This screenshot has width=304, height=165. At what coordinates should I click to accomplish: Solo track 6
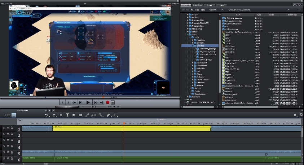[x=4, y=159]
